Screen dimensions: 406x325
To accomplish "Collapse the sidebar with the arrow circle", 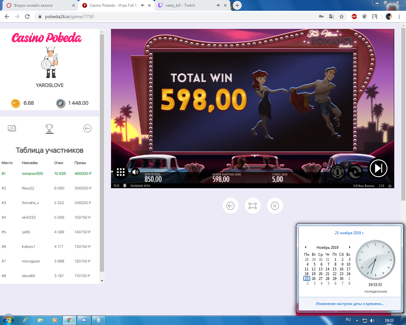I will pos(87,128).
